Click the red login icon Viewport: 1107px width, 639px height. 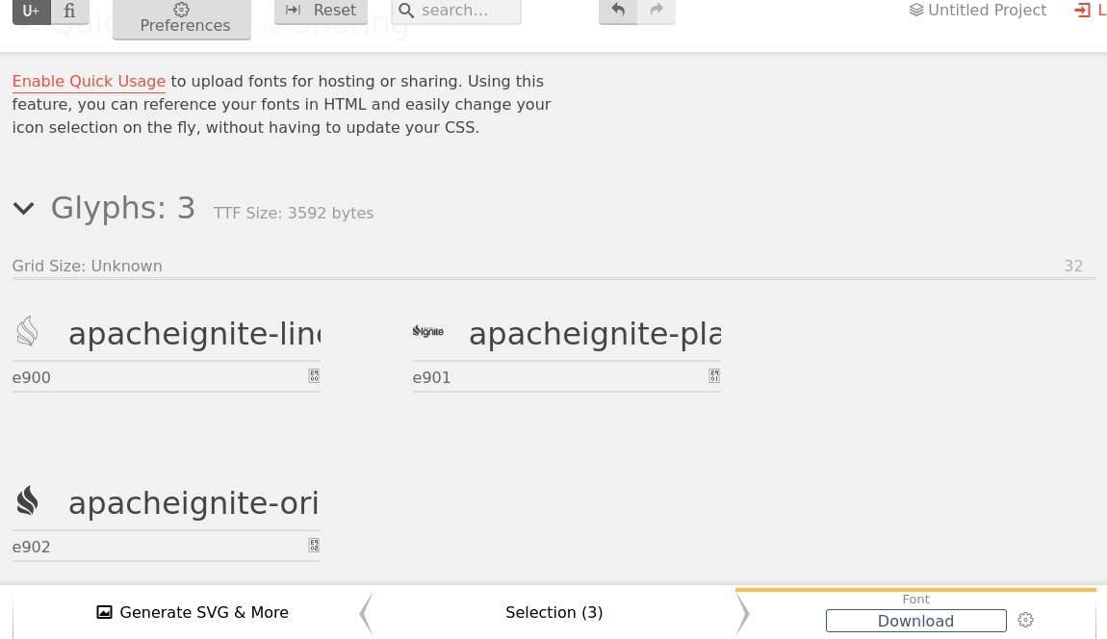point(1082,11)
